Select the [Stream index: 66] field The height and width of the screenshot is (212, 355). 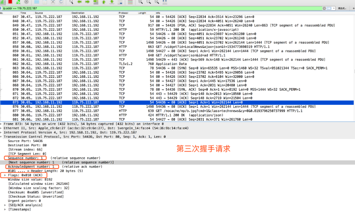pos(25,150)
